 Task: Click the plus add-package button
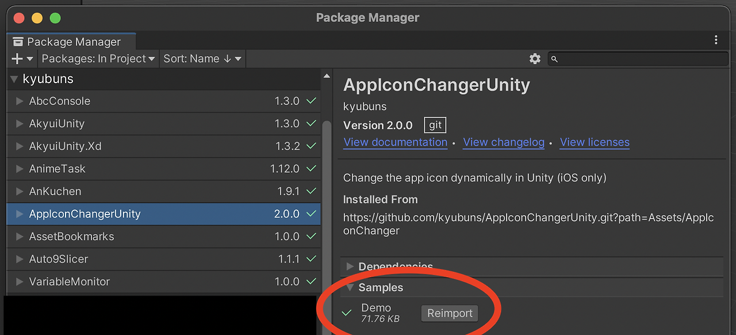(x=22, y=59)
